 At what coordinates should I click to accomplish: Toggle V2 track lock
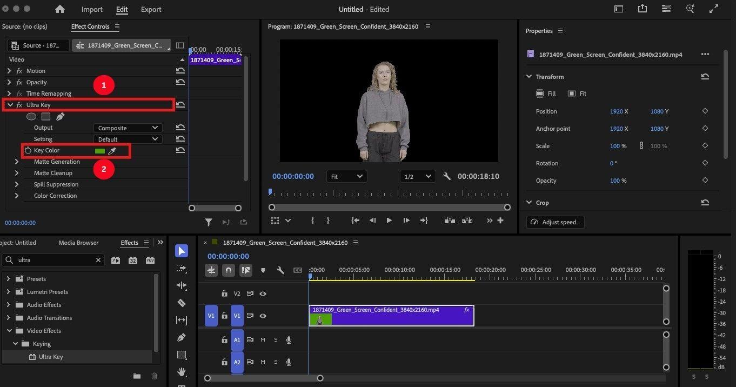tap(224, 293)
